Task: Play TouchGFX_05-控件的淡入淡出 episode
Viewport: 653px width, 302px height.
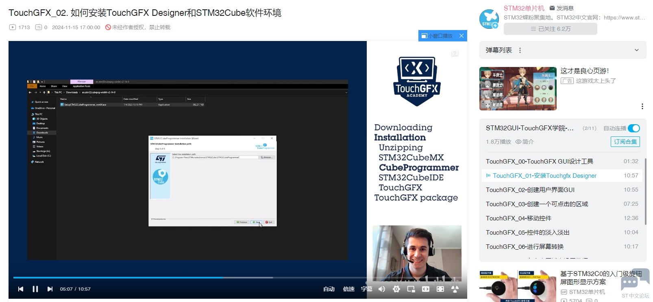Action: (x=562, y=232)
